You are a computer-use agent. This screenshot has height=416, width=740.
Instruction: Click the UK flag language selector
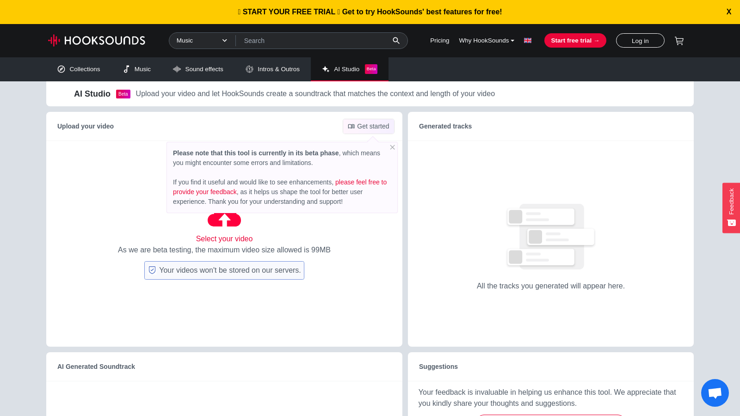pyautogui.click(x=528, y=41)
